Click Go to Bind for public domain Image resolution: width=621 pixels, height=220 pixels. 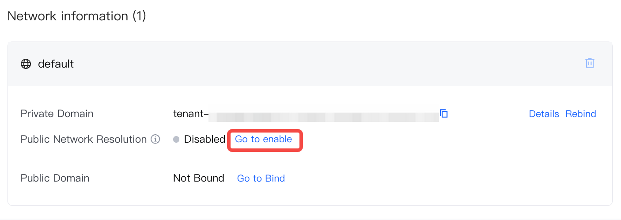click(x=261, y=178)
